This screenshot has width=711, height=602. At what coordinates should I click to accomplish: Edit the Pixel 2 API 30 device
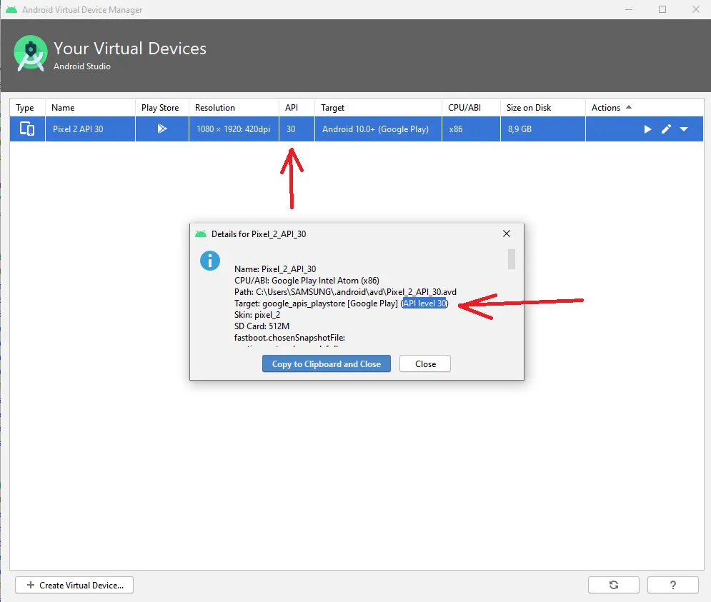[x=666, y=129]
